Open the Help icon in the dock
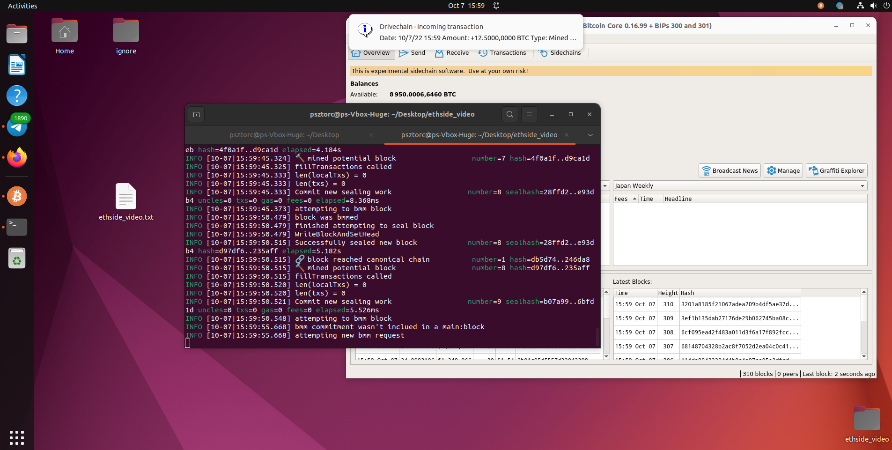The image size is (892, 450). coord(17,96)
